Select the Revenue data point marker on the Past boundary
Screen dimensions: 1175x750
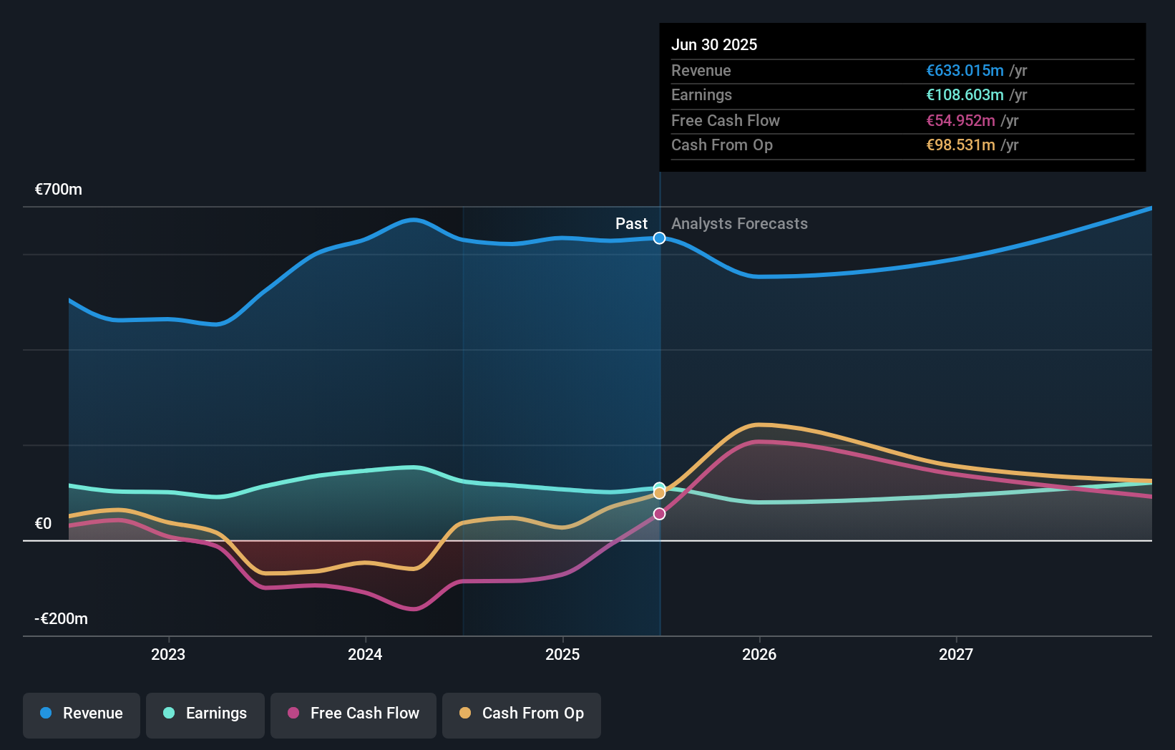point(659,238)
